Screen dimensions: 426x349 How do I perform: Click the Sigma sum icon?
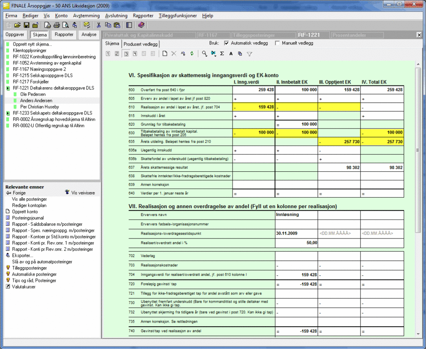[x=222, y=54]
